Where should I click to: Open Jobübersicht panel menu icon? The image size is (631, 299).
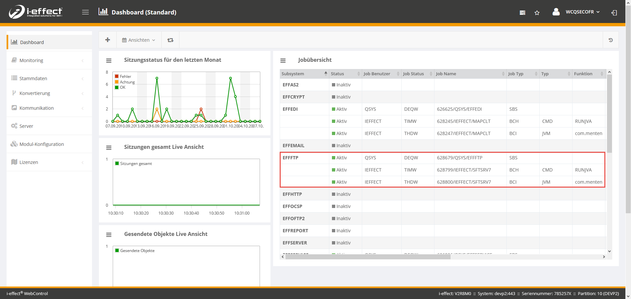283,60
